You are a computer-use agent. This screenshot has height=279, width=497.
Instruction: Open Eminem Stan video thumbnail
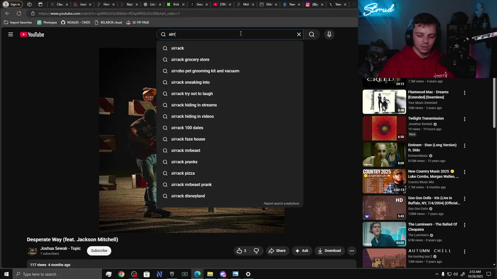click(x=384, y=155)
